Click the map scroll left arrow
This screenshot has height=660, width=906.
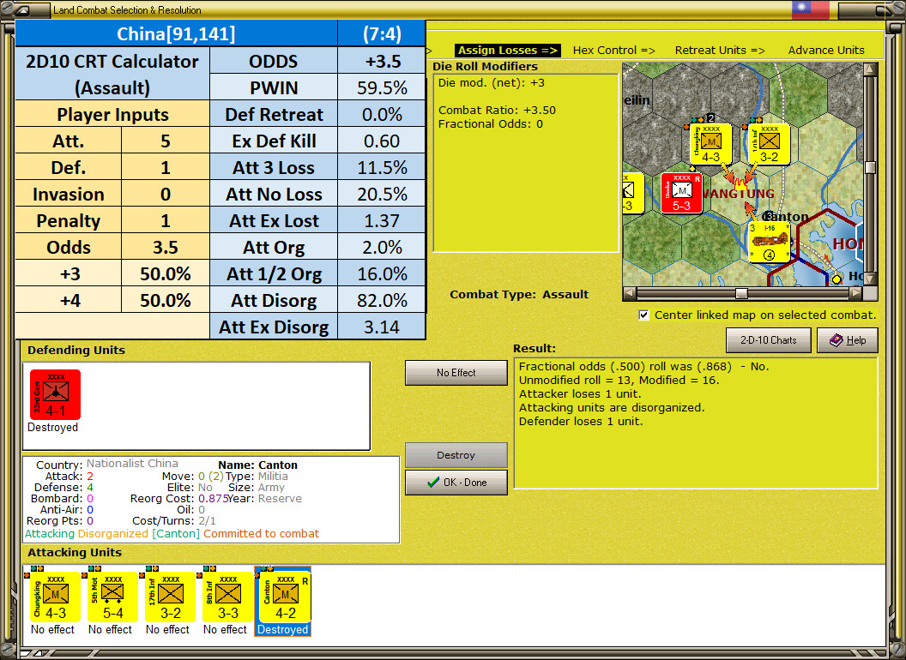pyautogui.click(x=630, y=293)
